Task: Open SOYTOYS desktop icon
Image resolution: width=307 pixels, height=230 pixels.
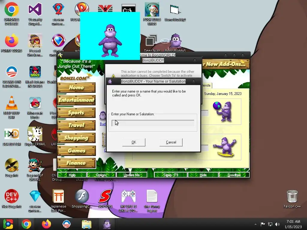Action: [x=105, y=199]
